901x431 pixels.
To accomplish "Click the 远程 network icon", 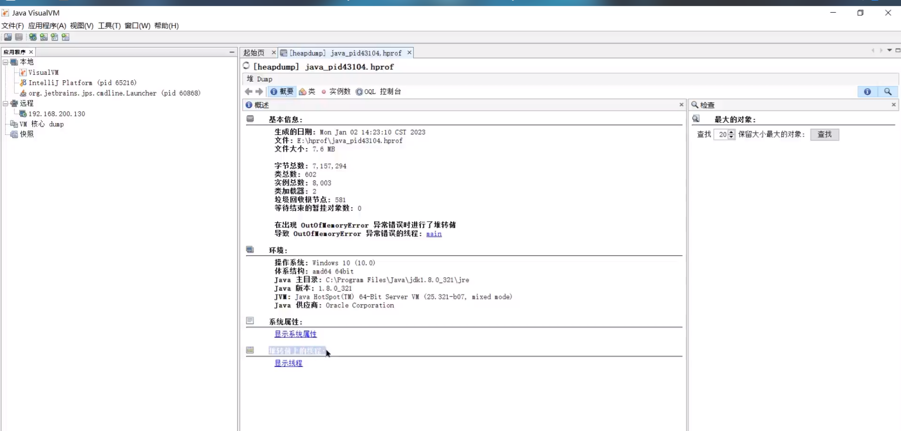I will pos(14,104).
